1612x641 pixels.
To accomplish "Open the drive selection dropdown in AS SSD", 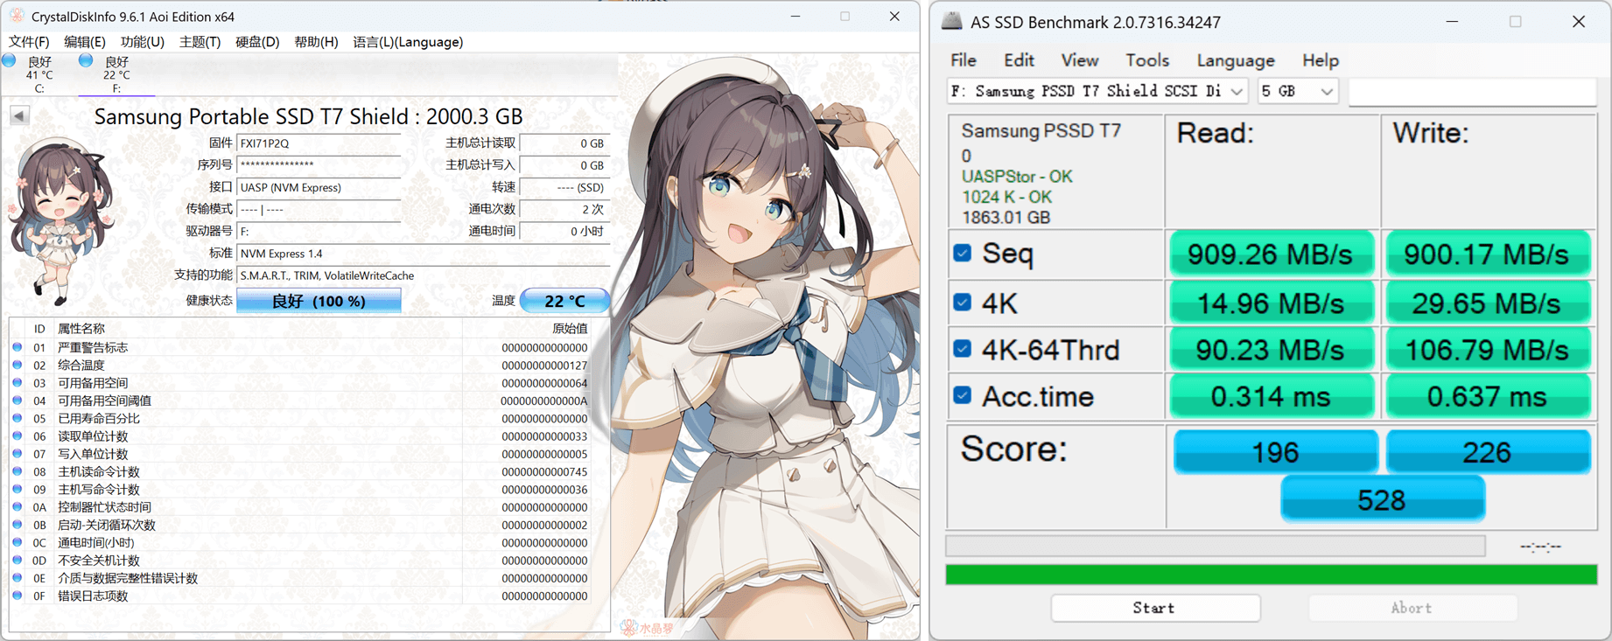I will [1098, 91].
